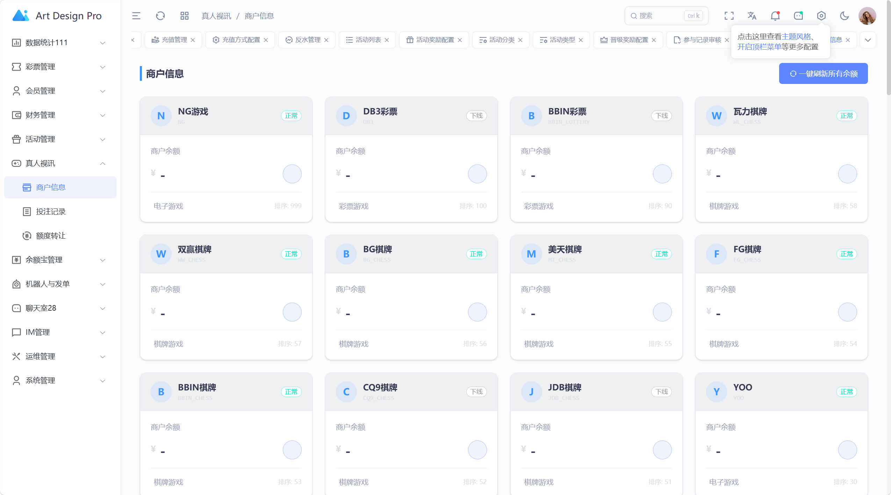Refresh 美天棋牌 merchant balance circle
This screenshot has width=891, height=495.
pos(662,312)
